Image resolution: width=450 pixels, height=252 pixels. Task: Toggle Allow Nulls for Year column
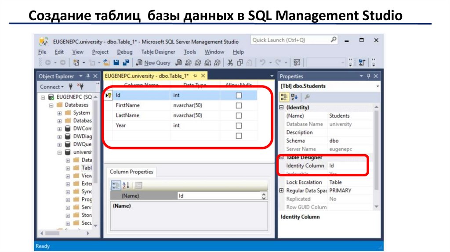(x=239, y=126)
